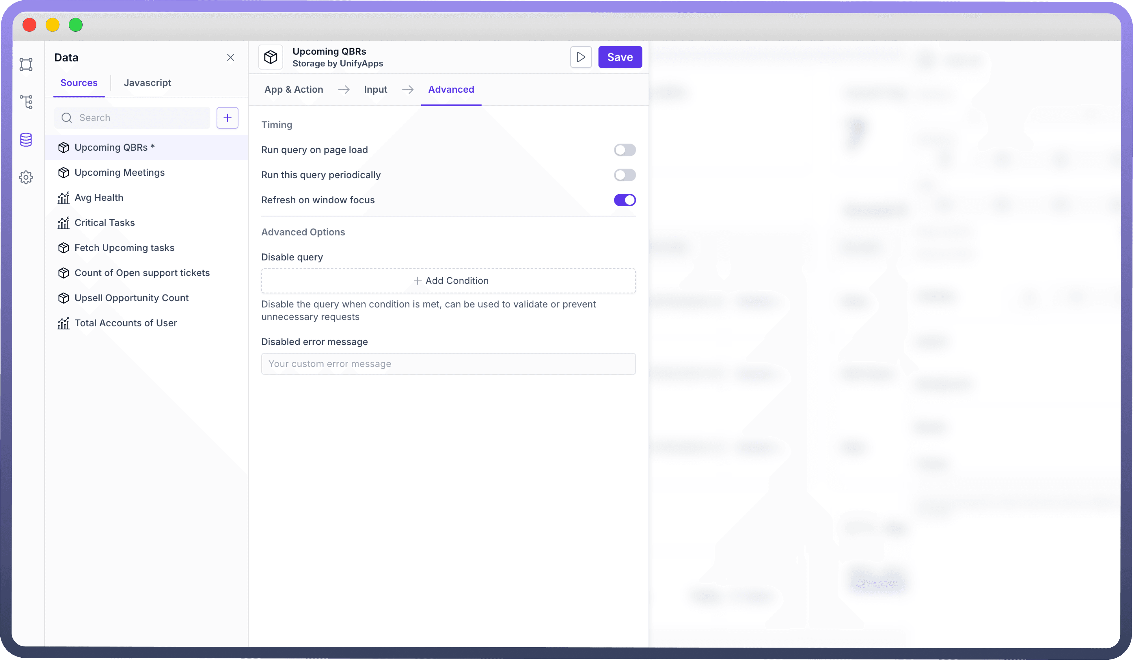The image size is (1133, 660).
Task: Run the query with the play icon
Action: 580,57
